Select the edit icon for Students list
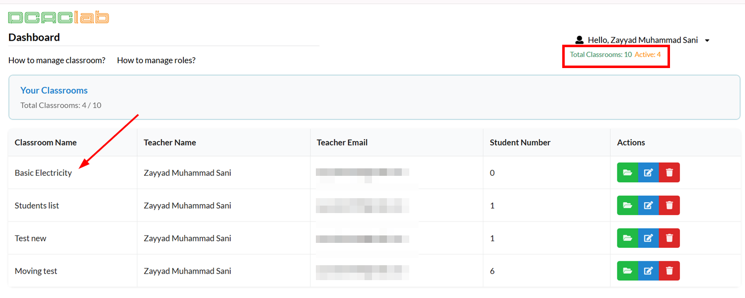745x298 pixels. (648, 205)
